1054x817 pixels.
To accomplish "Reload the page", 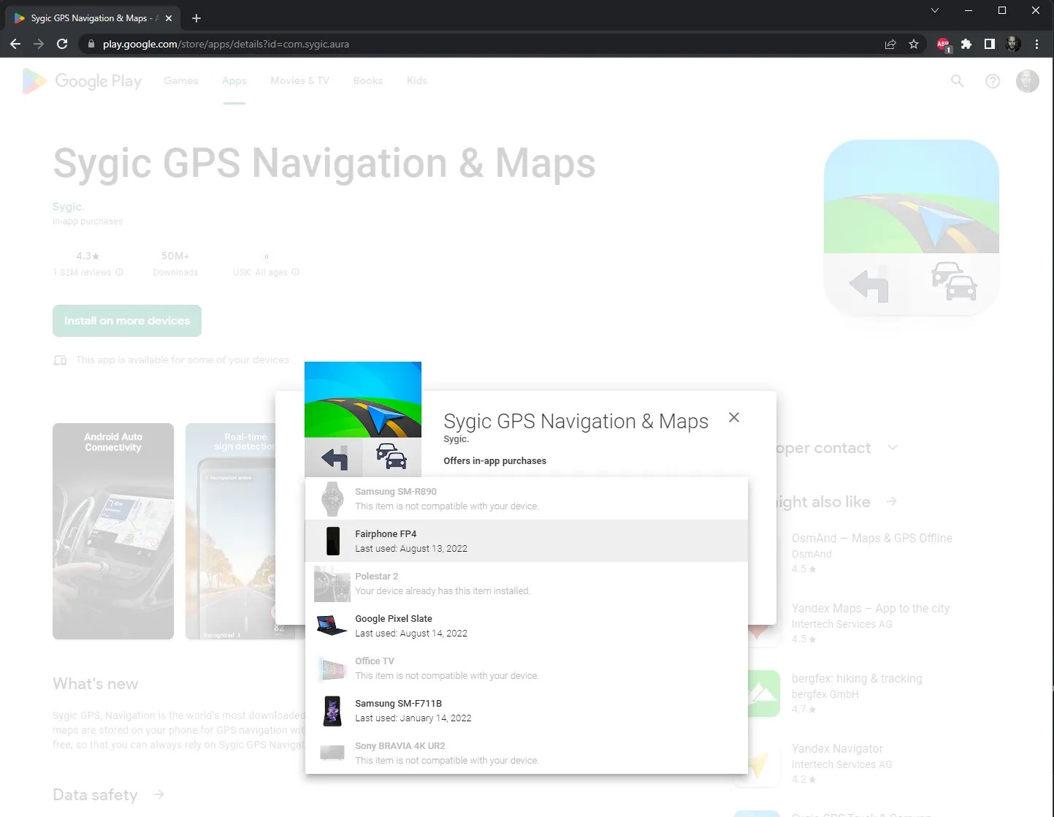I will 62,44.
